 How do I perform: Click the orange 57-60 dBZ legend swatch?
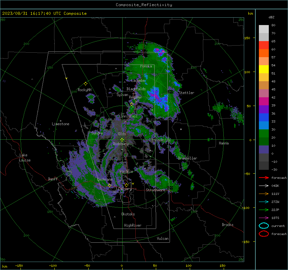(264, 53)
